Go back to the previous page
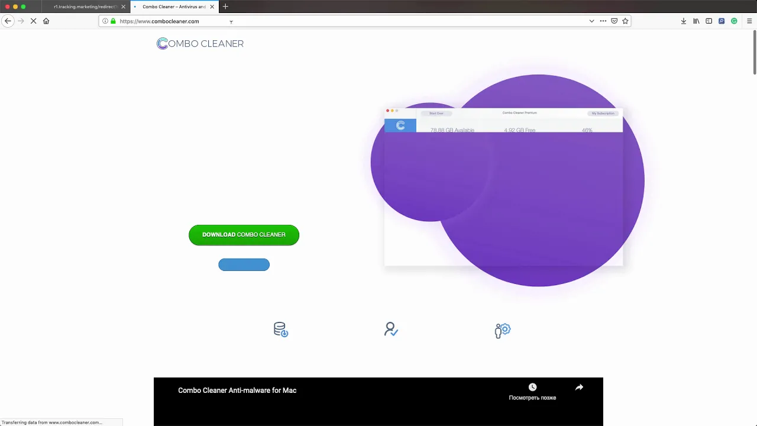 point(8,21)
